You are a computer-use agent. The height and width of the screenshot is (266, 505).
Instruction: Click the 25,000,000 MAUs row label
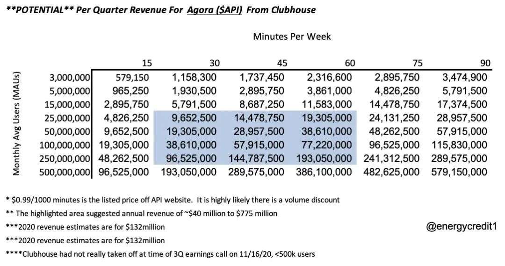(x=67, y=118)
